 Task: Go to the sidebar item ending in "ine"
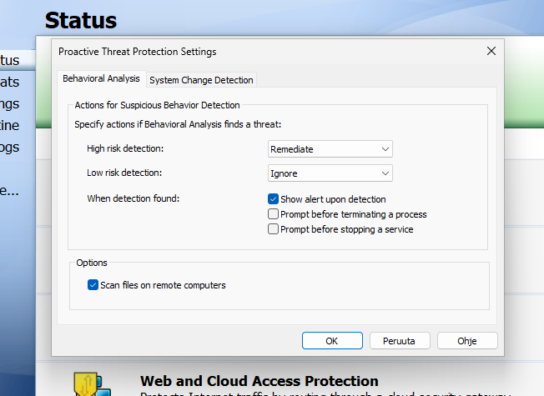12,125
